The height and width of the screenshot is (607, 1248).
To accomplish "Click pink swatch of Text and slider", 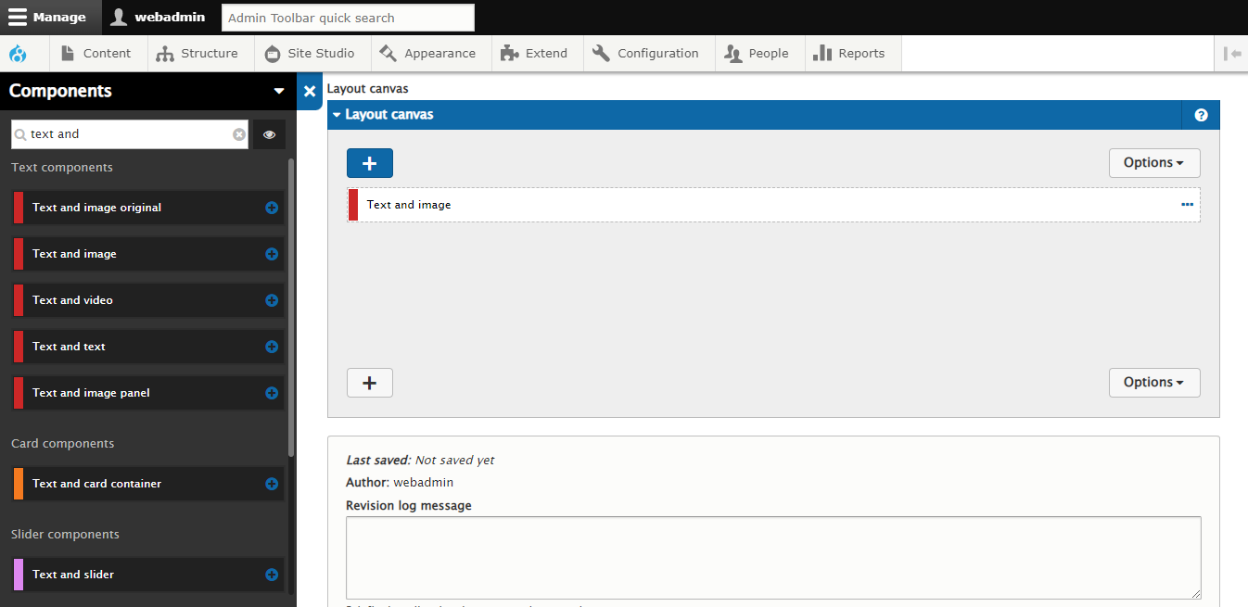I will pyautogui.click(x=19, y=575).
